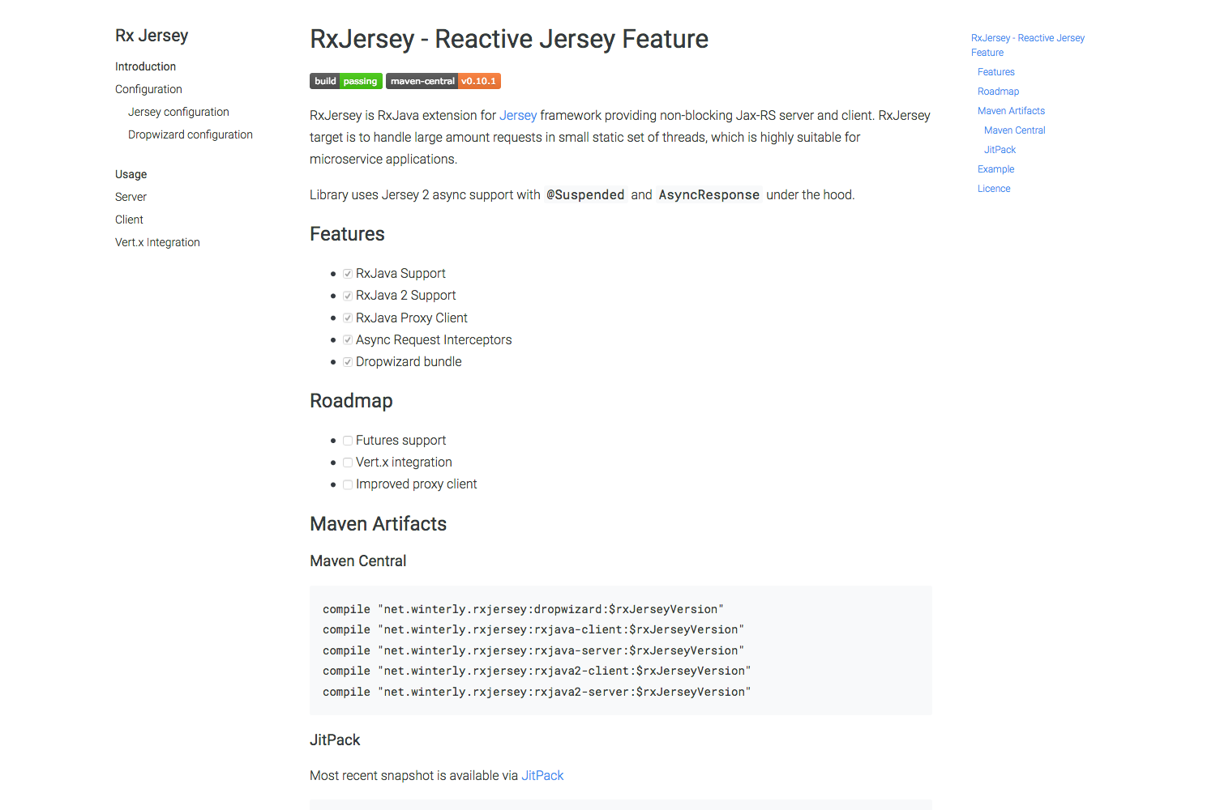
Task: Click the main RxJersey page title
Action: pos(509,39)
